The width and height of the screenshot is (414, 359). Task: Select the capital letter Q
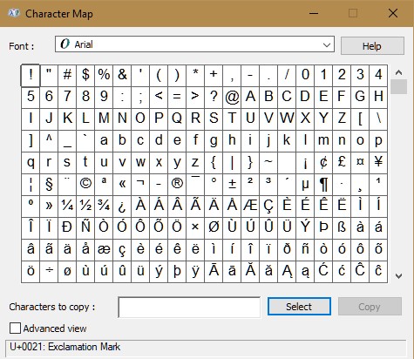177,119
